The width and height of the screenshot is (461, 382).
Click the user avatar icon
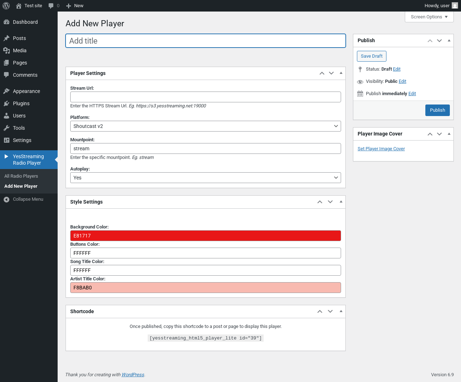pos(455,6)
